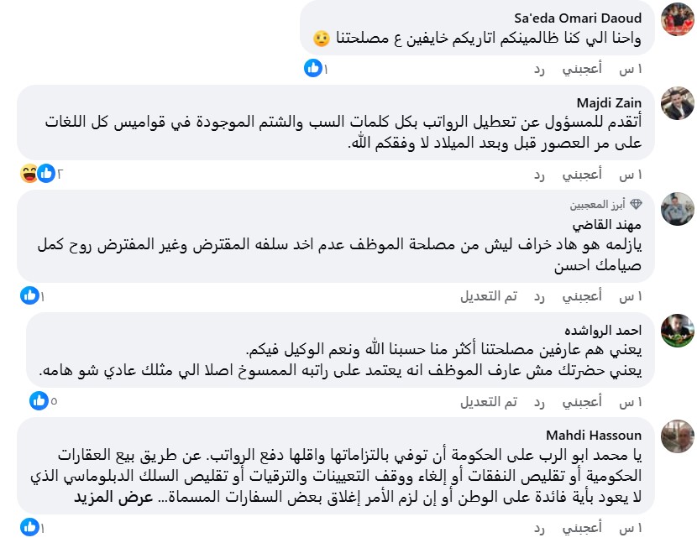This screenshot has width=697, height=543.
Task: Open مهند القاضي profile avatar
Action: (677, 209)
